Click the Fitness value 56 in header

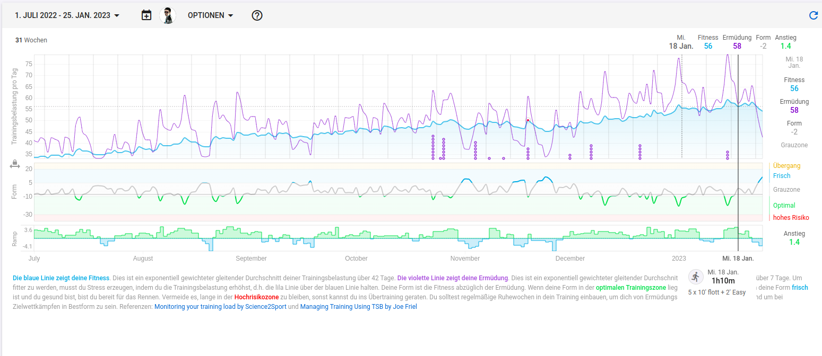click(708, 46)
